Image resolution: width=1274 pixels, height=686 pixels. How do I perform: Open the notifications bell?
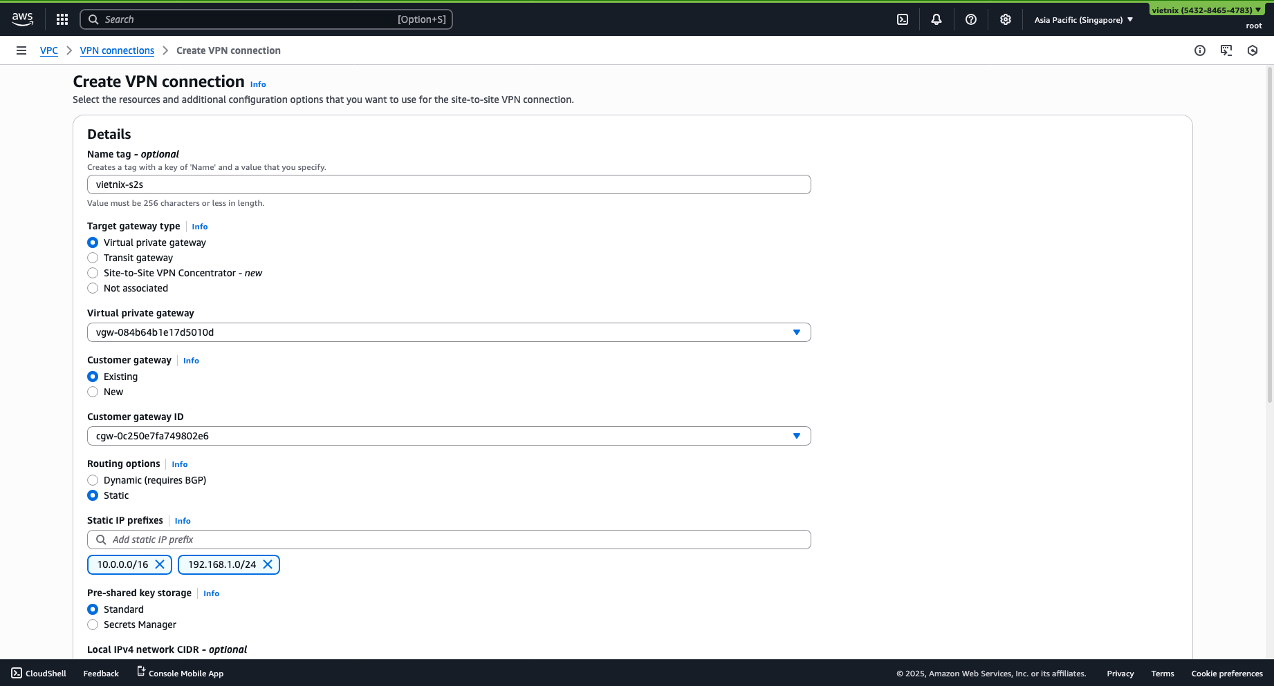click(x=936, y=19)
